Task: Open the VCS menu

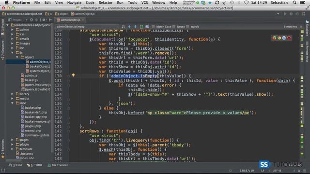Action: click(x=144, y=2)
